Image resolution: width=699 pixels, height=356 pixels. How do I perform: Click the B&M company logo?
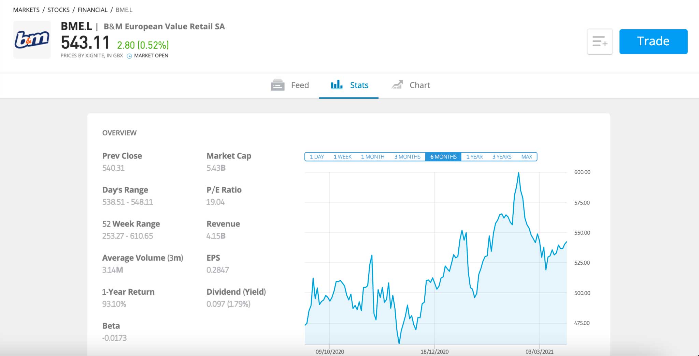point(32,40)
